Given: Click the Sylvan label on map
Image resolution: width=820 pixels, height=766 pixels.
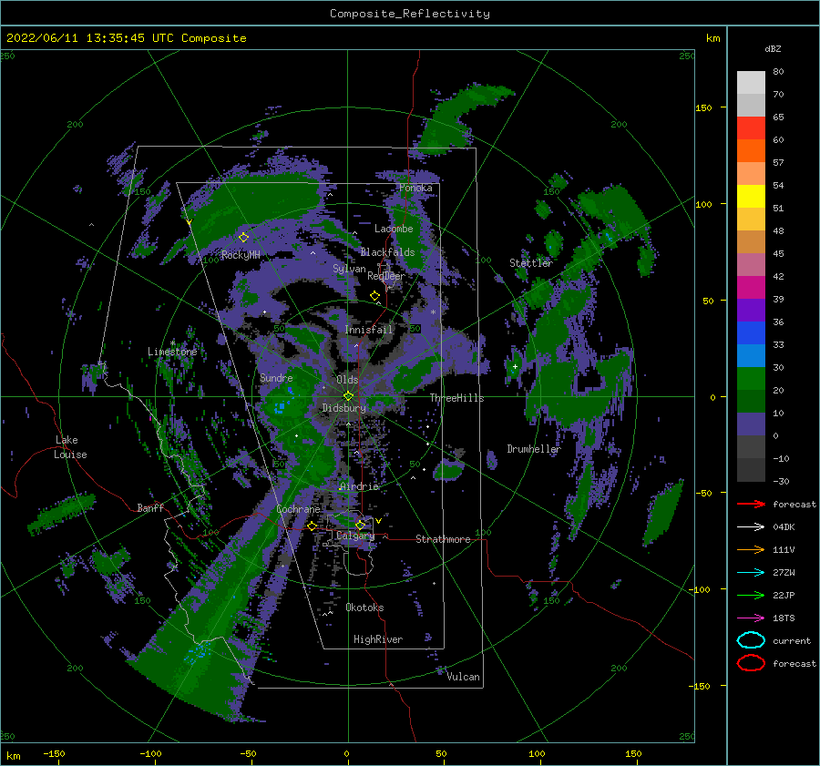Looking at the screenshot, I should [349, 269].
